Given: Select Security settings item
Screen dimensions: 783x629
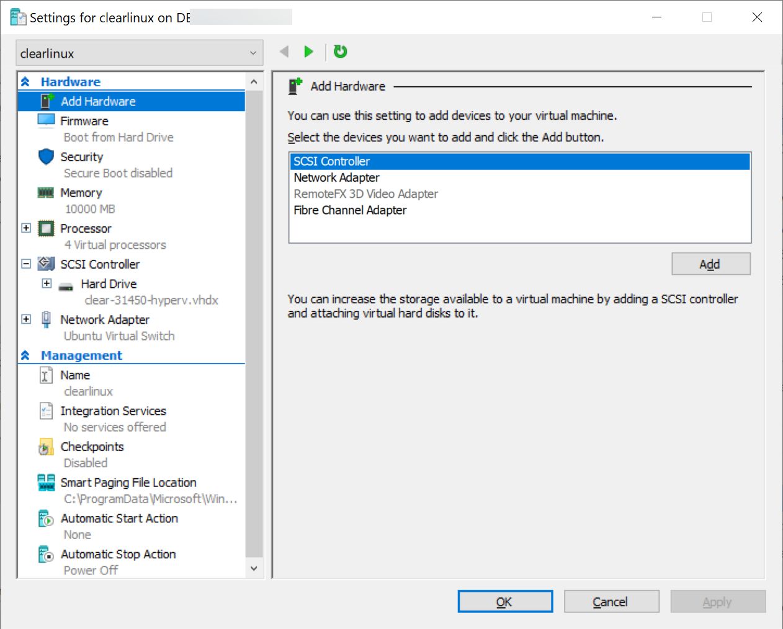Looking at the screenshot, I should [x=81, y=157].
